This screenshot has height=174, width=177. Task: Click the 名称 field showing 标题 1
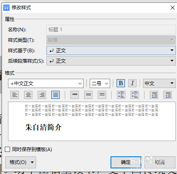pyautogui.click(x=111, y=29)
